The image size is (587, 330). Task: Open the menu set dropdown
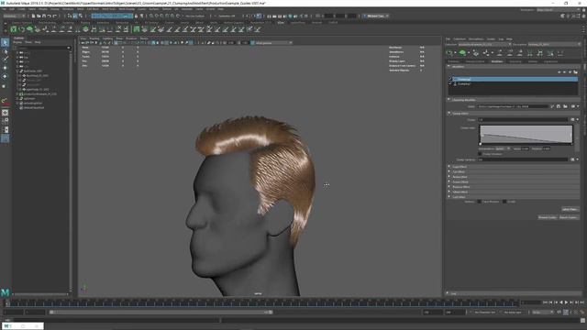(15, 16)
